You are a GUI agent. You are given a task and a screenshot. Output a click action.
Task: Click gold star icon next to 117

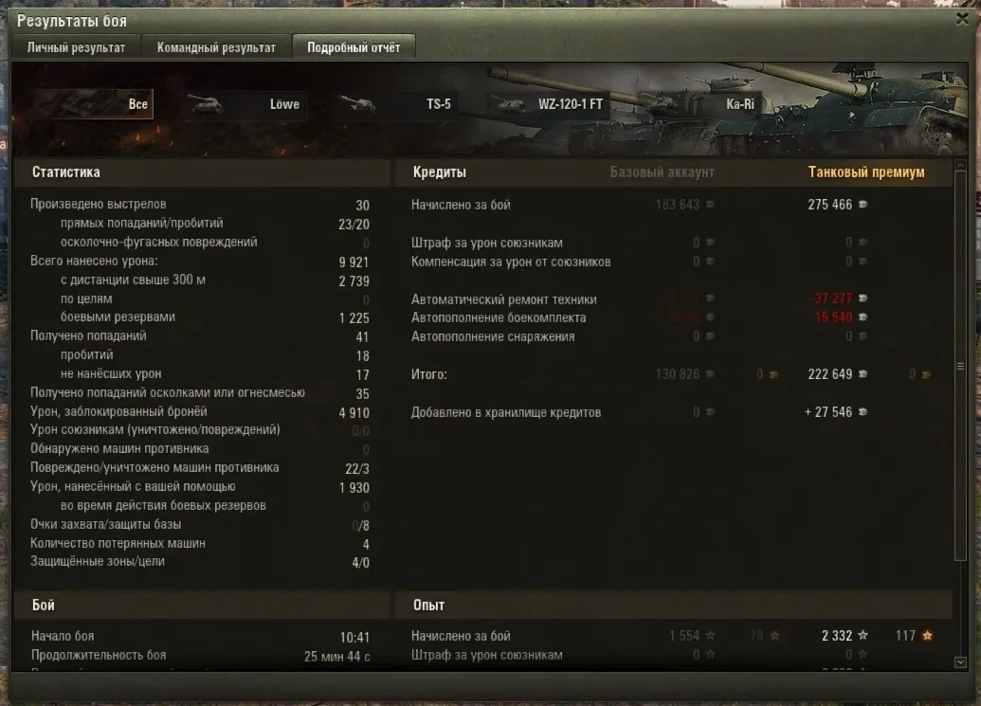point(927,635)
